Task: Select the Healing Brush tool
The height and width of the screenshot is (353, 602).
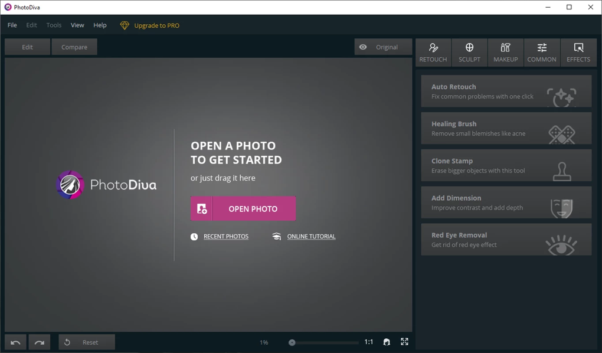Action: click(506, 128)
